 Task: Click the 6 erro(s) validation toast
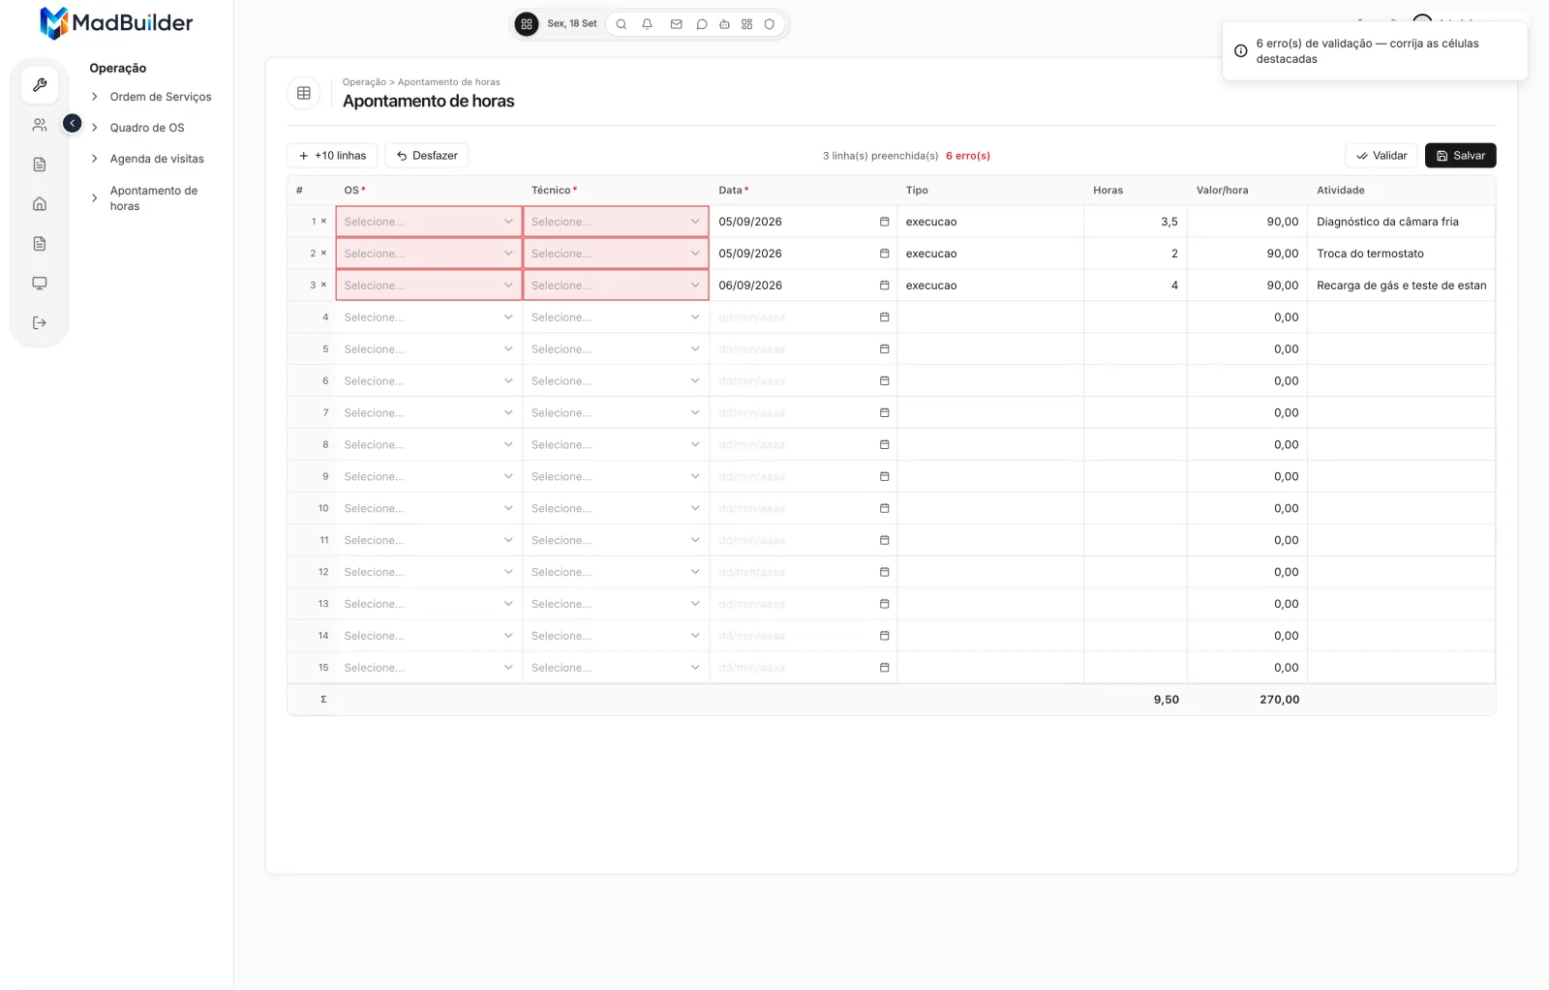click(x=1375, y=51)
